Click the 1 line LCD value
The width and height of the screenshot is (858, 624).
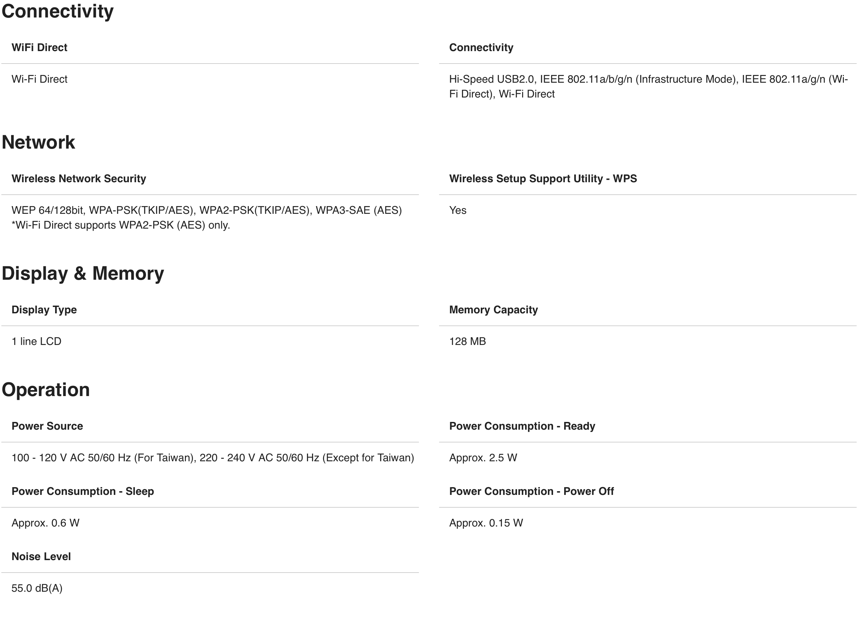36,341
